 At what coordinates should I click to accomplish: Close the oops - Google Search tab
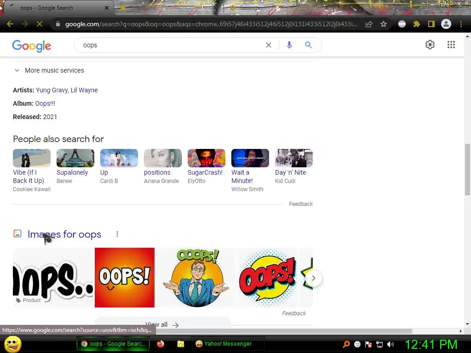[107, 8]
